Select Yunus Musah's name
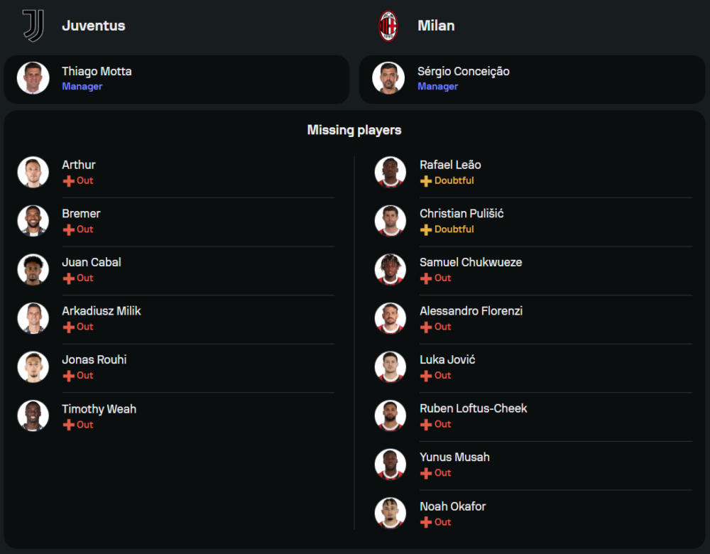The width and height of the screenshot is (710, 554). 454,457
